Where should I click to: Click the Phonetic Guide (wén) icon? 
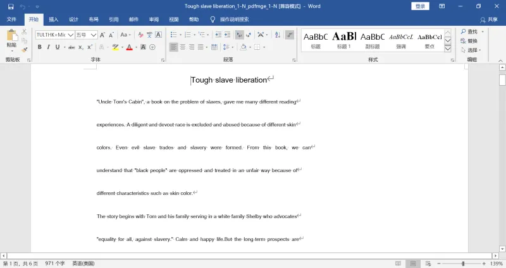pyautogui.click(x=149, y=35)
